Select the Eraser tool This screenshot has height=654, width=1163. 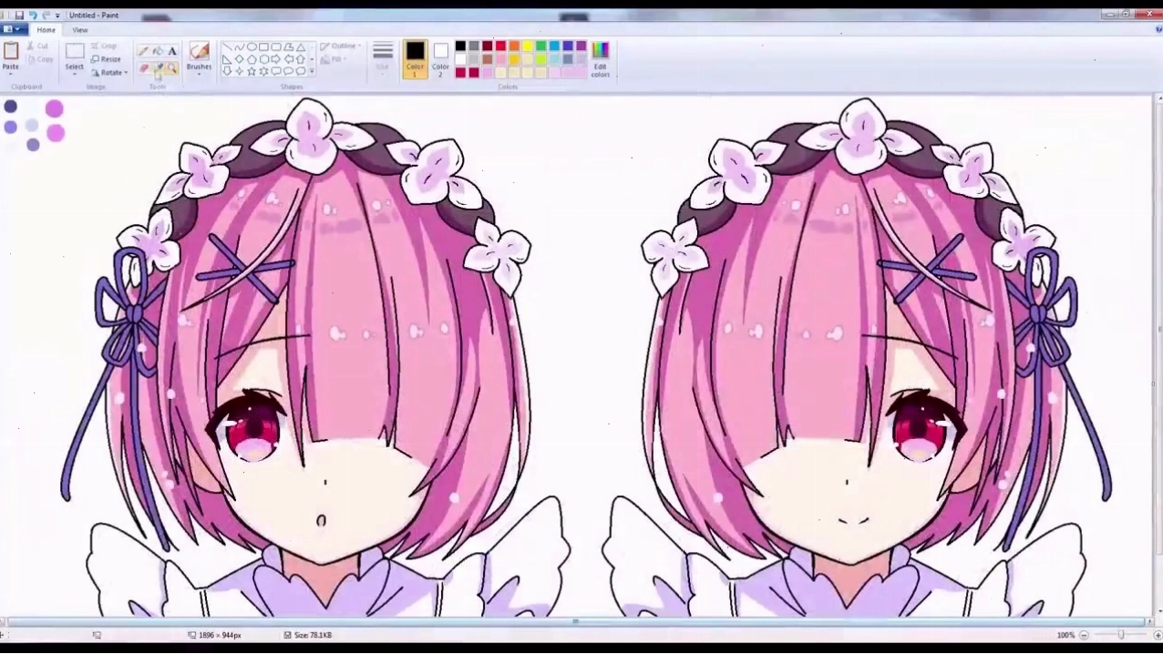coord(143,68)
